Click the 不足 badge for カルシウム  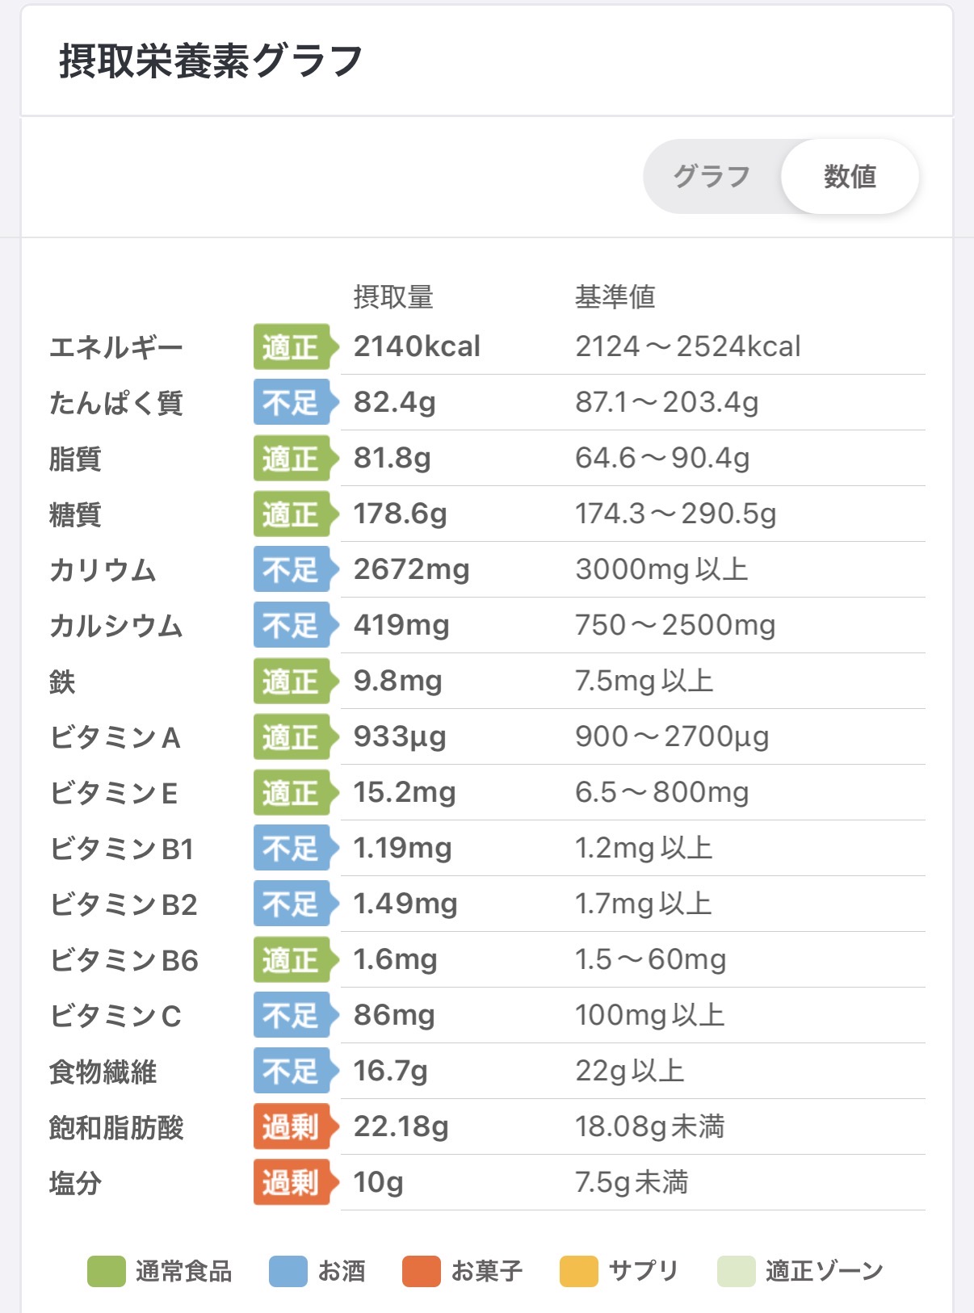pos(292,625)
